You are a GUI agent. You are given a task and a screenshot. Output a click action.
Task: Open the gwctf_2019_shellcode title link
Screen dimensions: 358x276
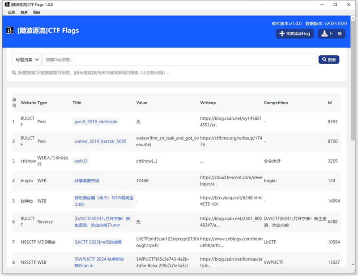coord(96,121)
